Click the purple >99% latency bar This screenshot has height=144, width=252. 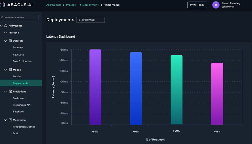pos(95,87)
